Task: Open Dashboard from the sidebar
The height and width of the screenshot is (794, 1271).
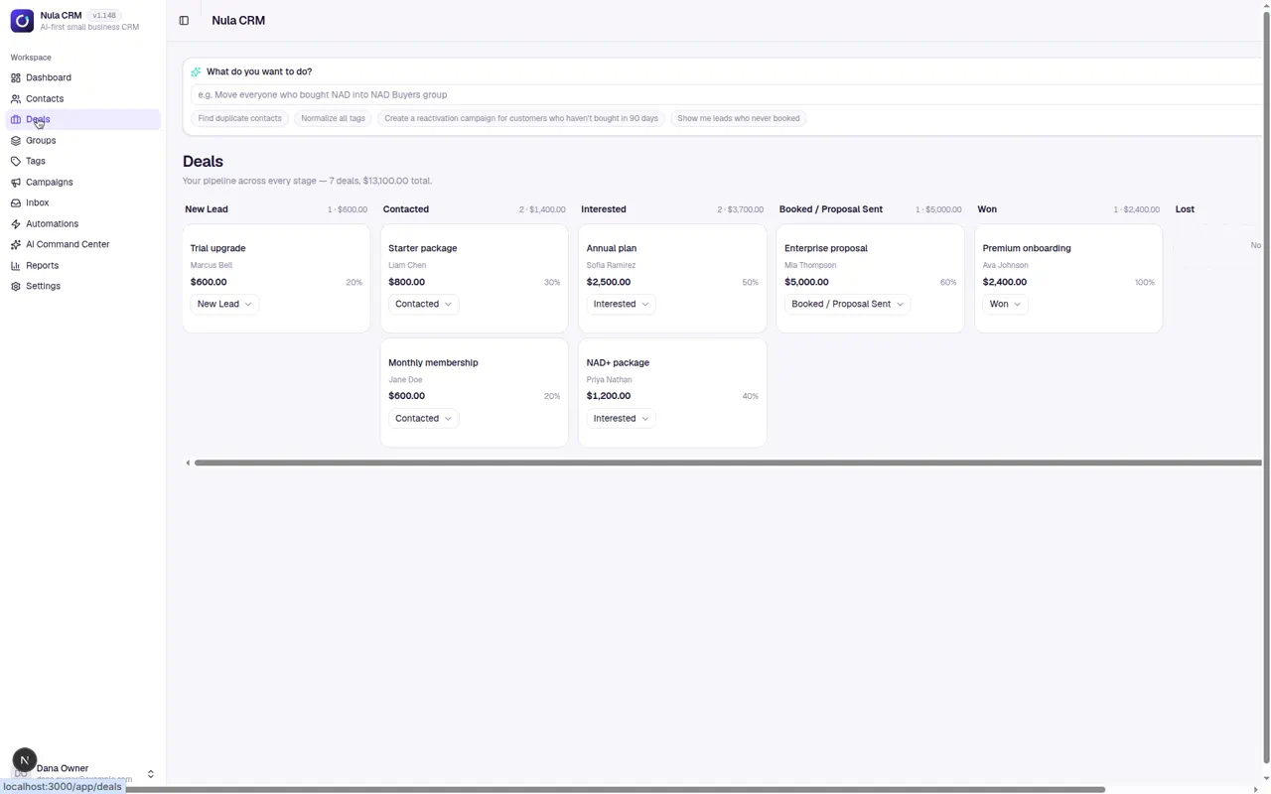Action: pos(83,77)
